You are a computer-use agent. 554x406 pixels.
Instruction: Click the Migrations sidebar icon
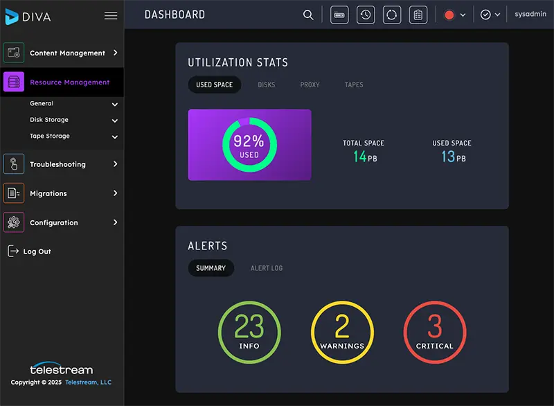tap(14, 193)
